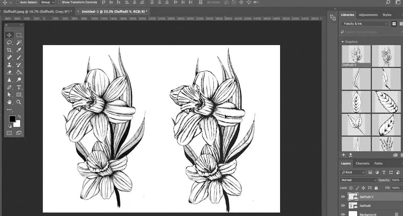Viewport: 403px width, 216px height.
Task: Toggle lock all padlock
Action: (376, 188)
